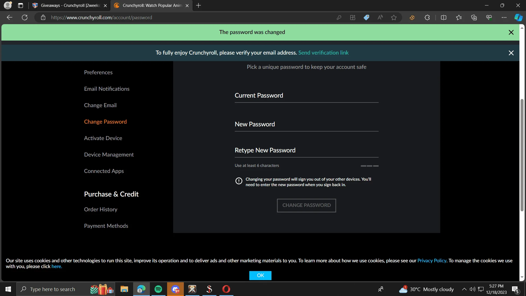Screen dimensions: 526x296
Task: Open the tab actions menu icon
Action: [x=21, y=5]
